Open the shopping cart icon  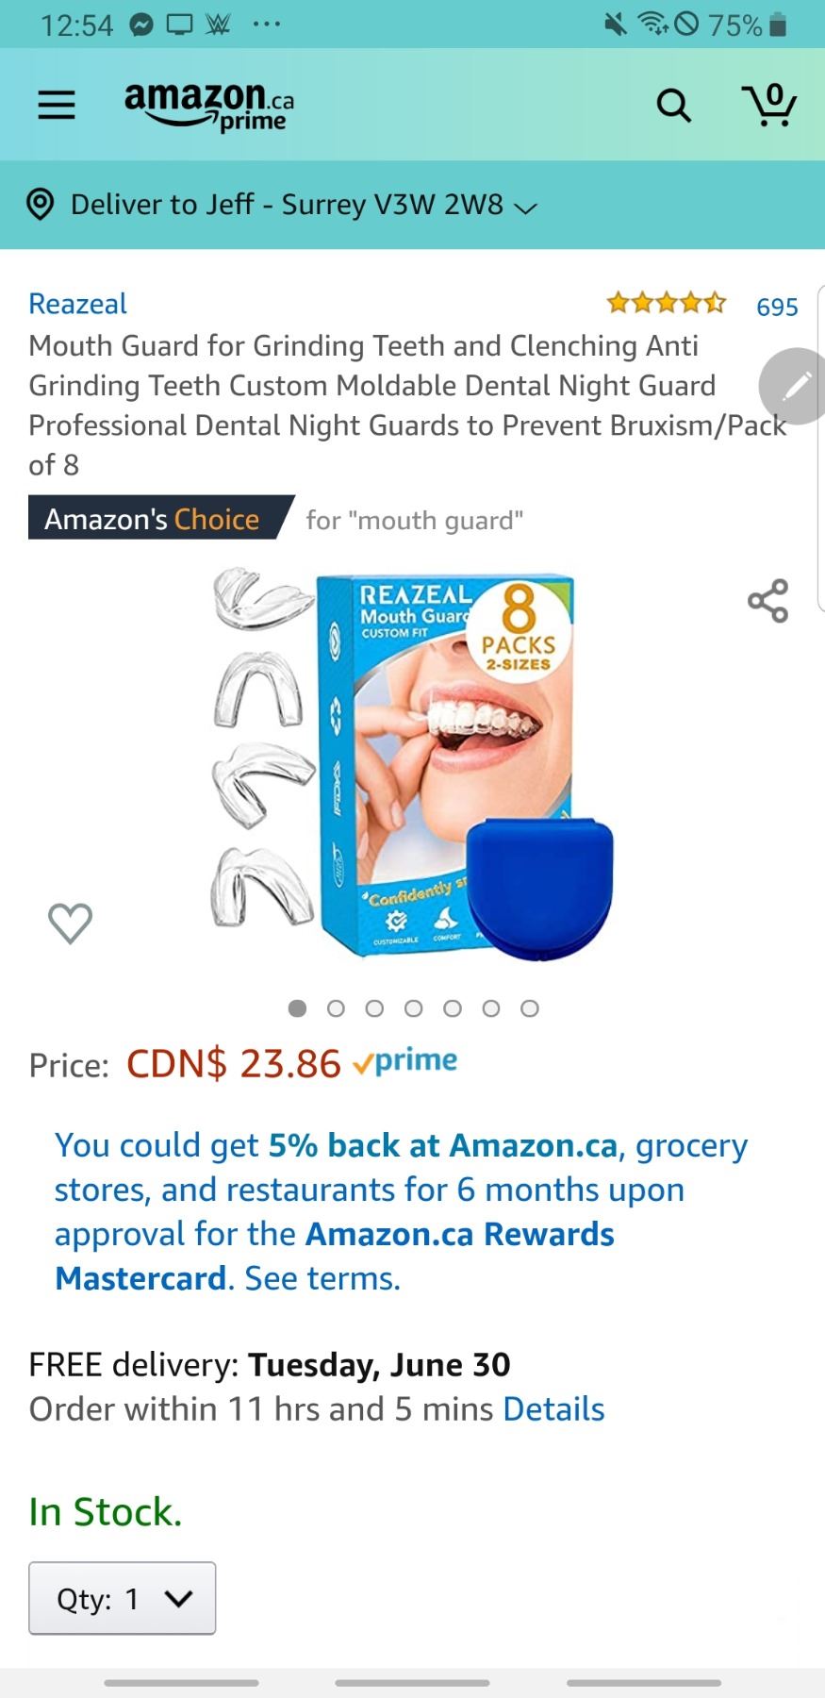(769, 105)
